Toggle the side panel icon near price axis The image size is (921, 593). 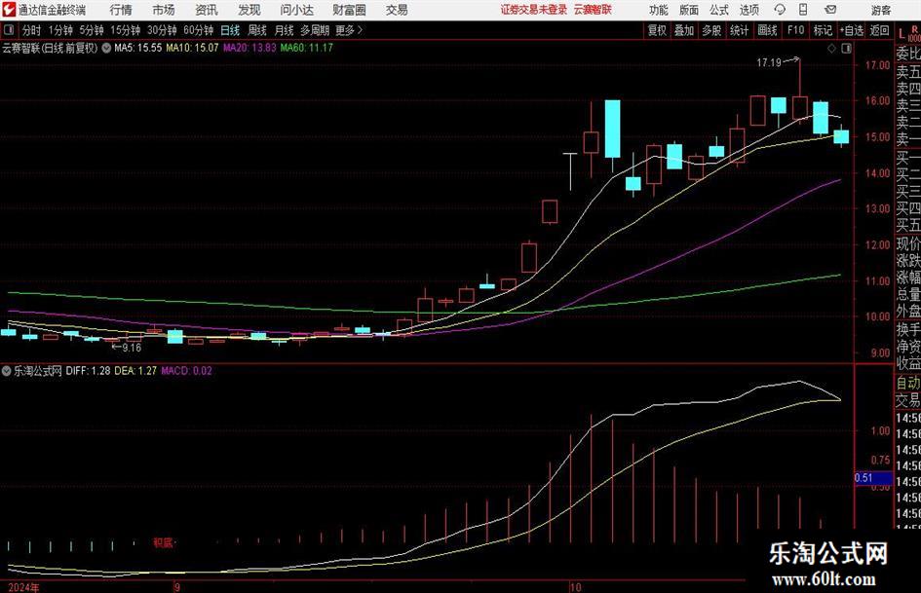coord(846,49)
